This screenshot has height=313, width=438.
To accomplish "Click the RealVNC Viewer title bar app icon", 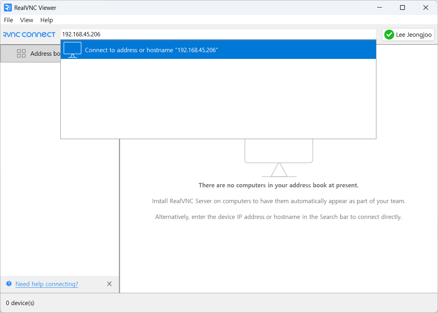I will coord(8,8).
